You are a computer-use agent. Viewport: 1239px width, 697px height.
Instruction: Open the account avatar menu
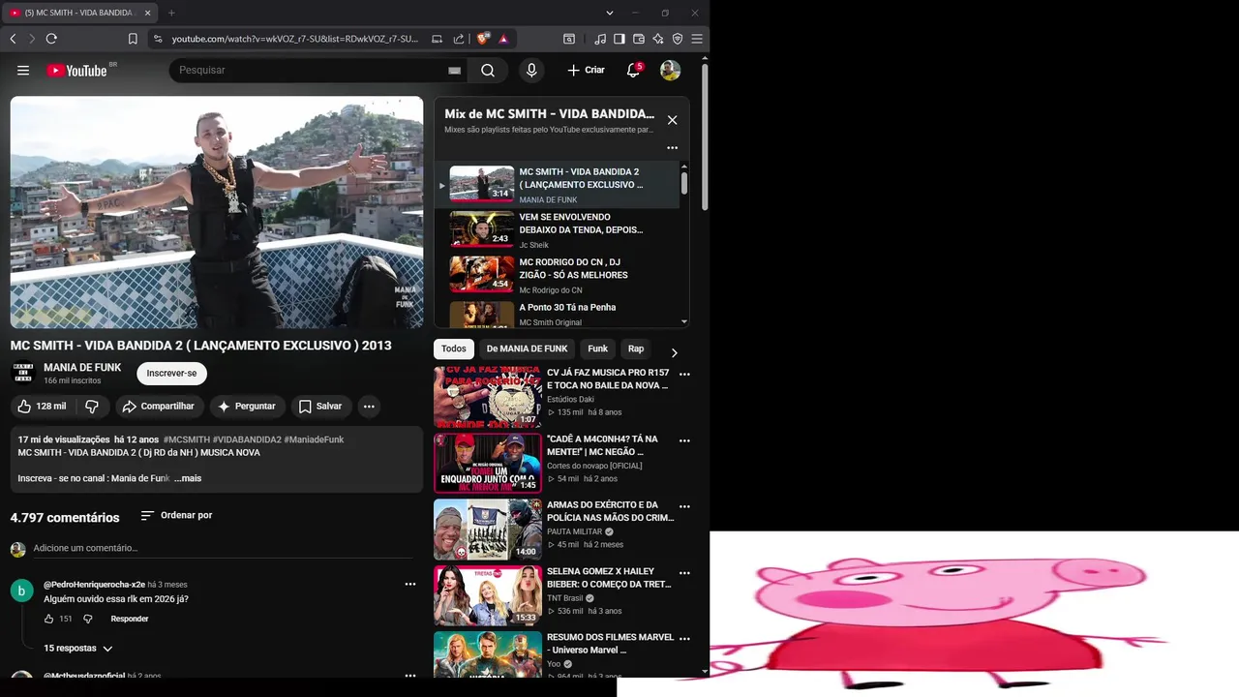click(x=670, y=70)
